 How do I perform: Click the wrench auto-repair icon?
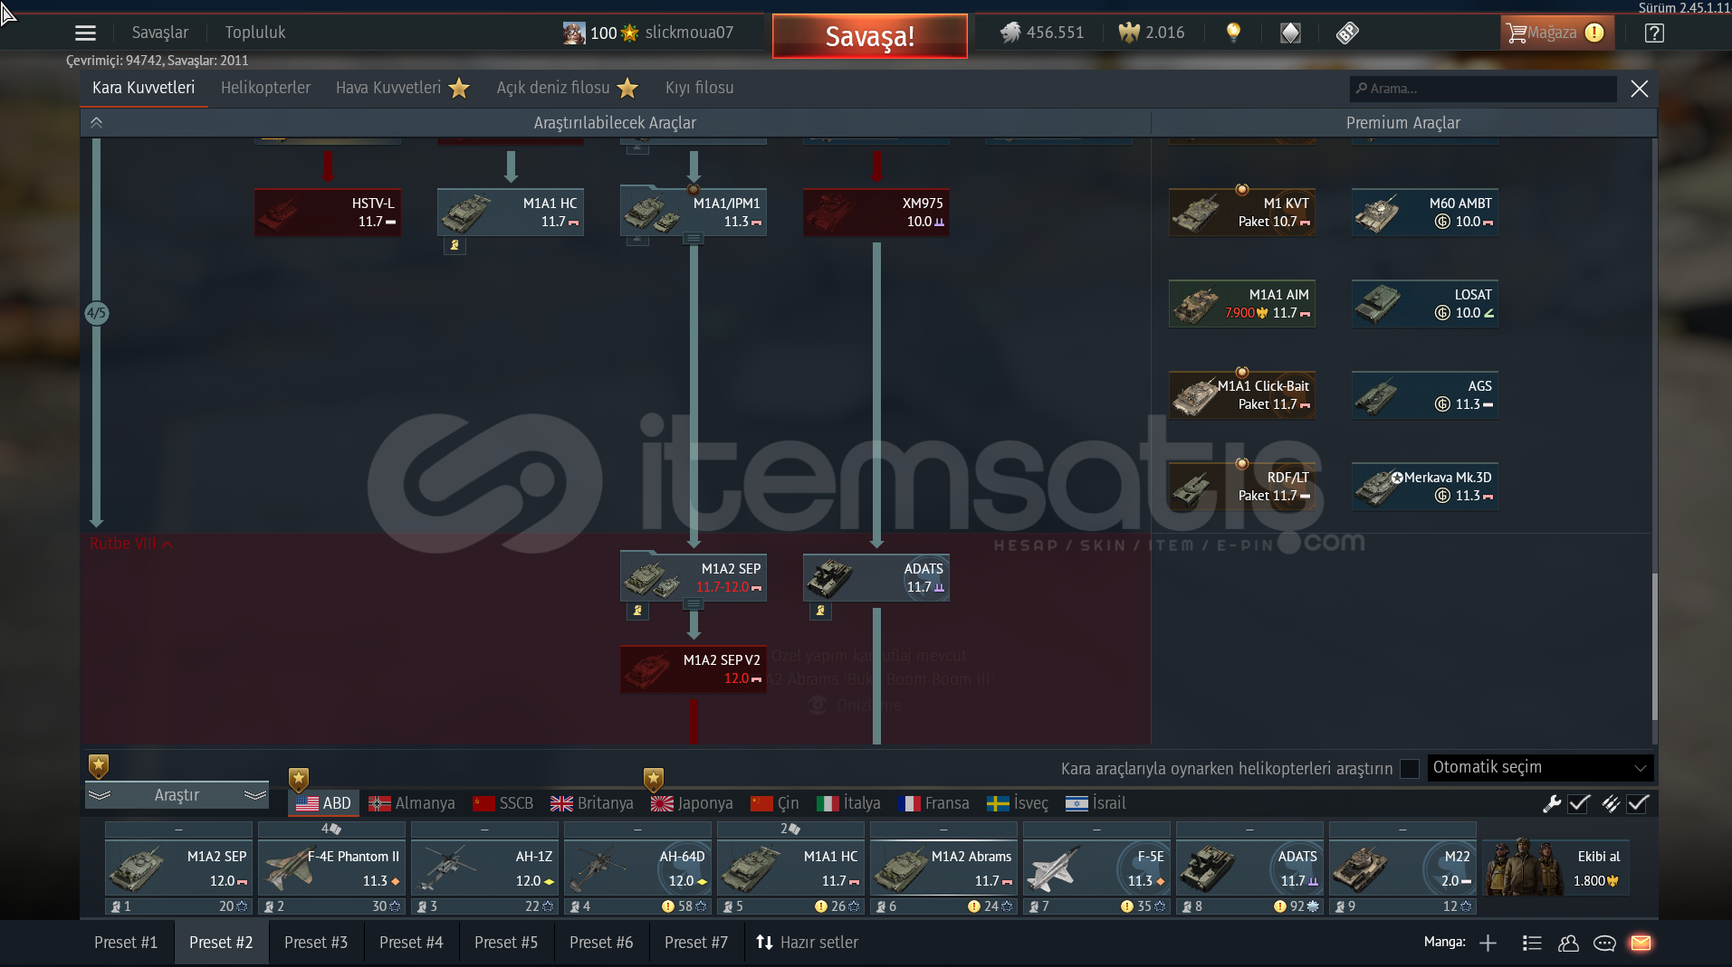coord(1552,803)
